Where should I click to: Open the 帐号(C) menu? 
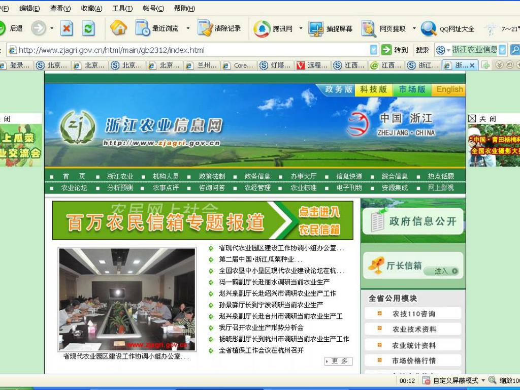[153, 9]
